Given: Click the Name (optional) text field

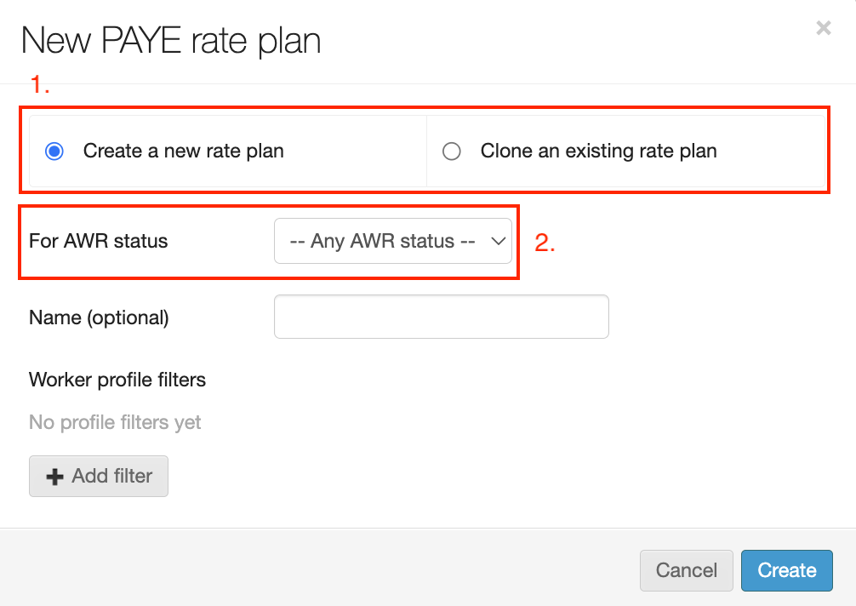Looking at the screenshot, I should (x=441, y=317).
